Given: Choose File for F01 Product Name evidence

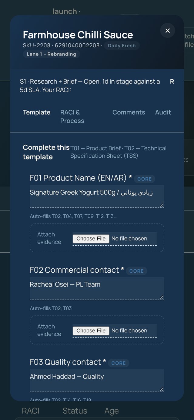Looking at the screenshot, I should coord(91,239).
